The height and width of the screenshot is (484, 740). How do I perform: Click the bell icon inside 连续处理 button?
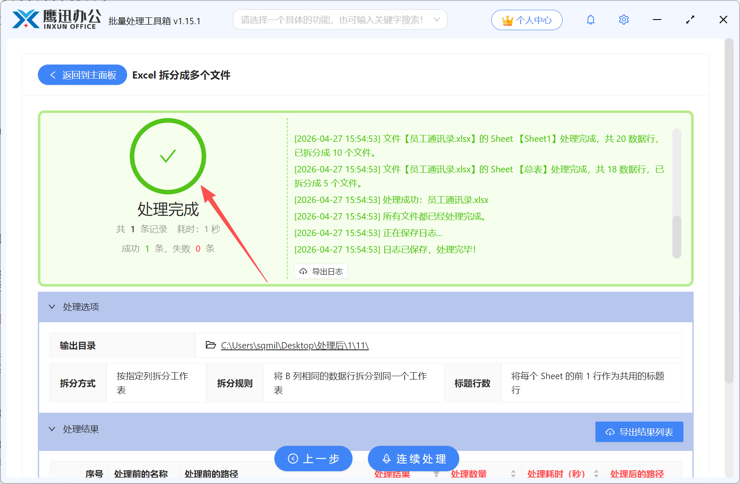(386, 459)
